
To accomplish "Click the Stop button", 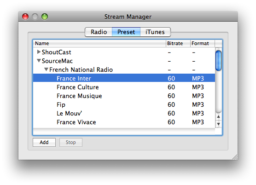I will click(71, 142).
